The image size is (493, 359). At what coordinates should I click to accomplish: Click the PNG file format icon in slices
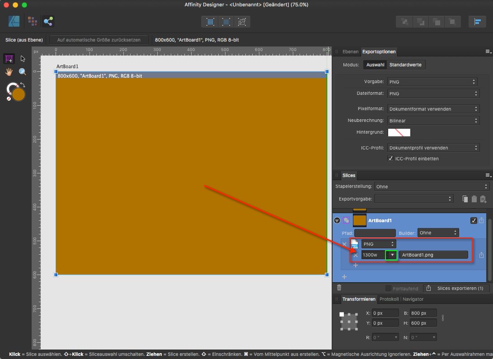tap(355, 243)
